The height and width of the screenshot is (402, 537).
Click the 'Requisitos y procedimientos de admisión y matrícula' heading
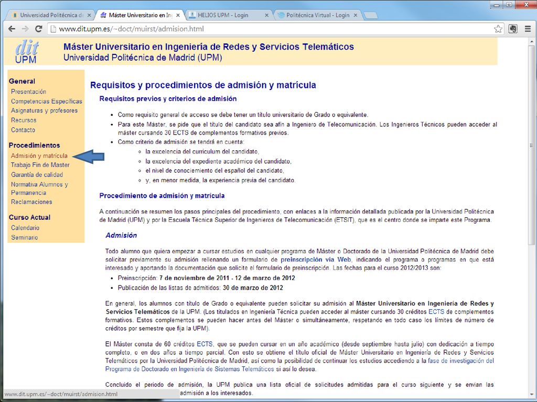(x=203, y=85)
